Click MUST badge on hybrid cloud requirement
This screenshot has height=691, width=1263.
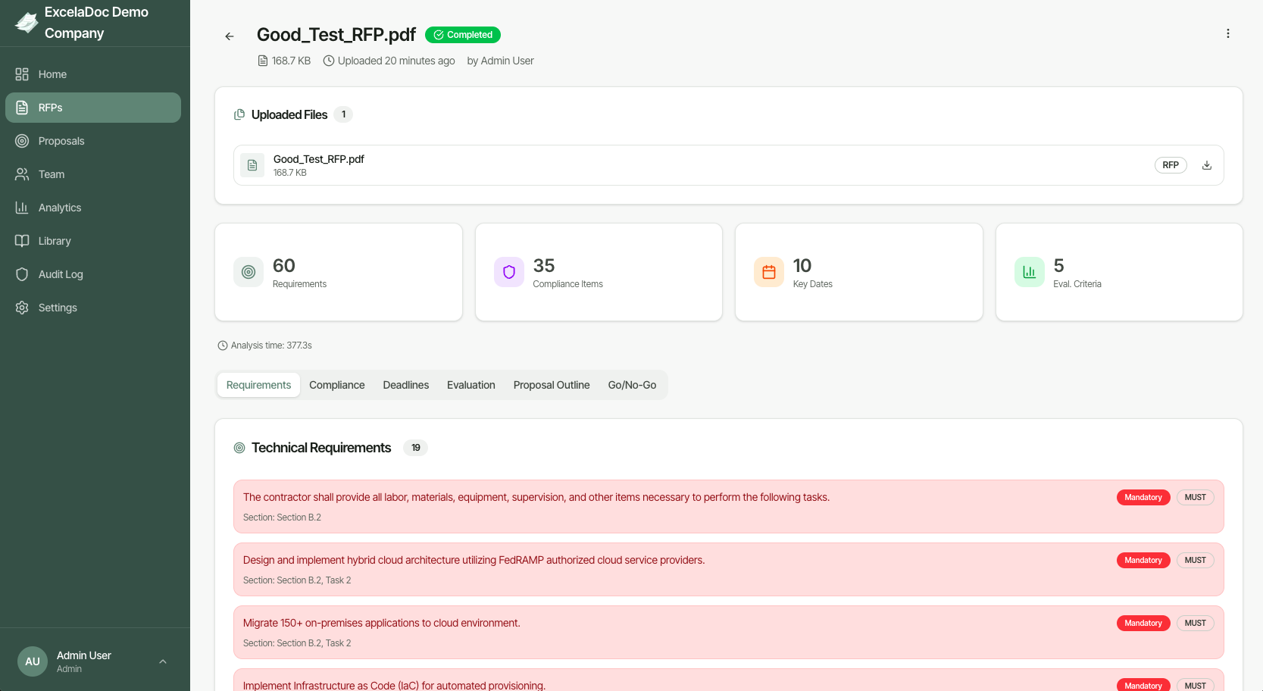(1196, 561)
